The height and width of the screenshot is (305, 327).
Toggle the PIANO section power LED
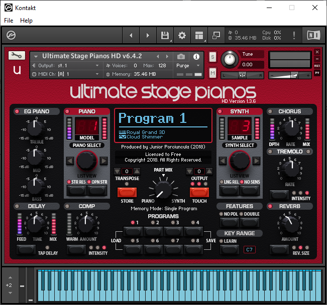click(67, 111)
